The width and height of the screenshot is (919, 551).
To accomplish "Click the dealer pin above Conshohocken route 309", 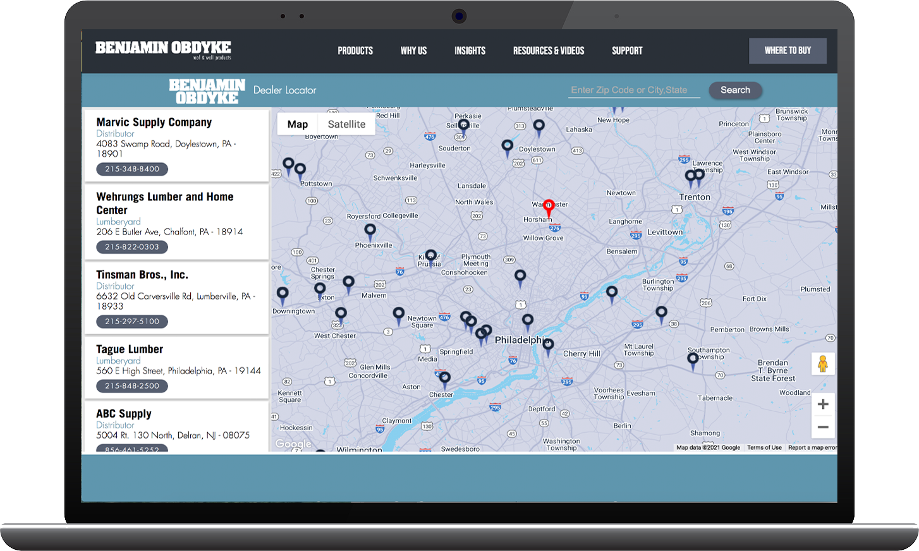I will point(520,278).
